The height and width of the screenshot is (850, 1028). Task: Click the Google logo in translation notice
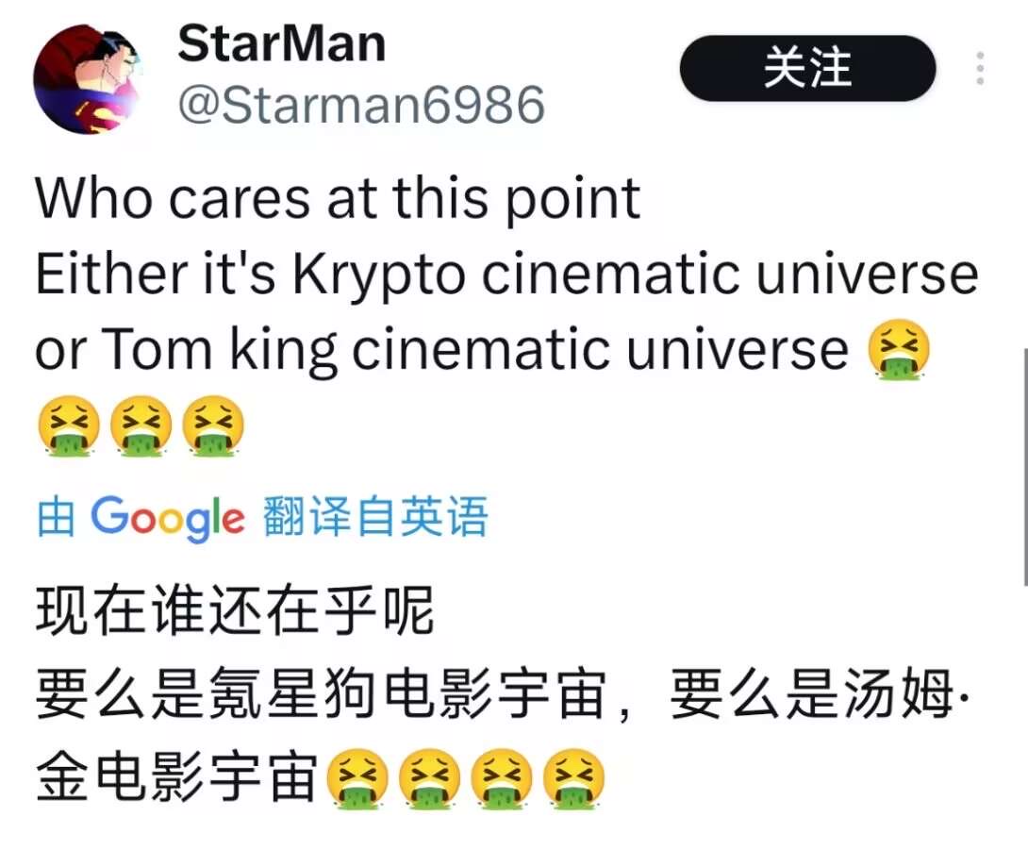pyautogui.click(x=167, y=518)
